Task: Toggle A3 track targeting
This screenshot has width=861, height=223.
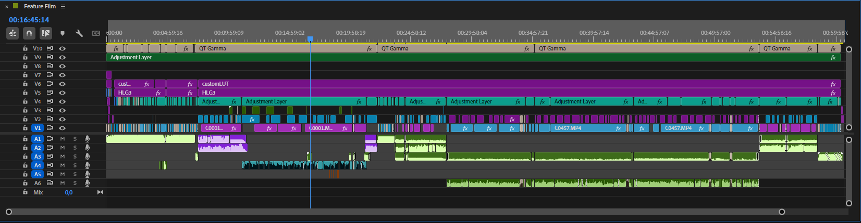Action: click(x=38, y=156)
